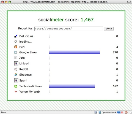Click the orange Furl icon
132x114 pixels.
coord(16,47)
